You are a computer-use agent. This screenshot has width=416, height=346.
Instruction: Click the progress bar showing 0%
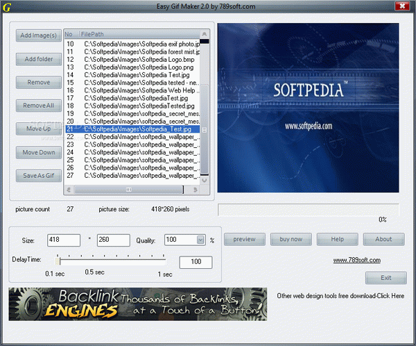309,210
